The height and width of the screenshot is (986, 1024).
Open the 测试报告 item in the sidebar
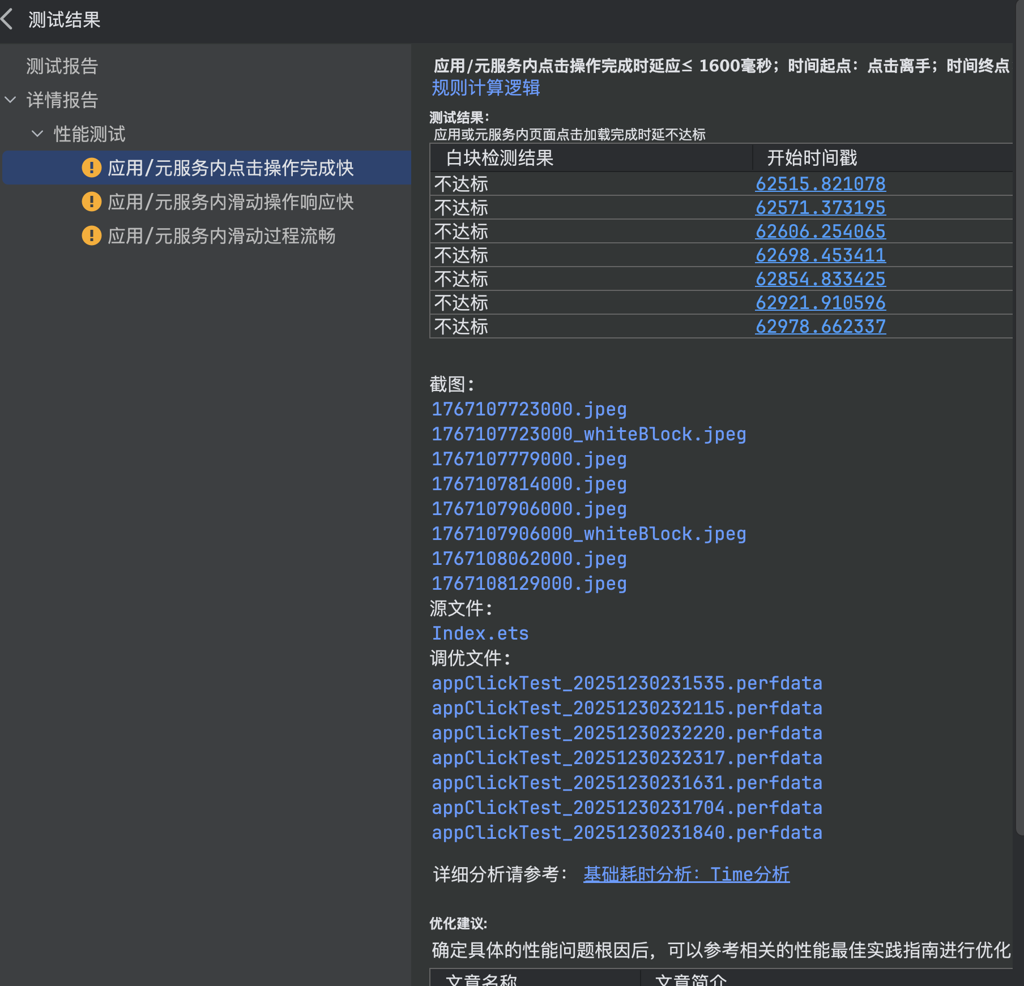pyautogui.click(x=62, y=66)
